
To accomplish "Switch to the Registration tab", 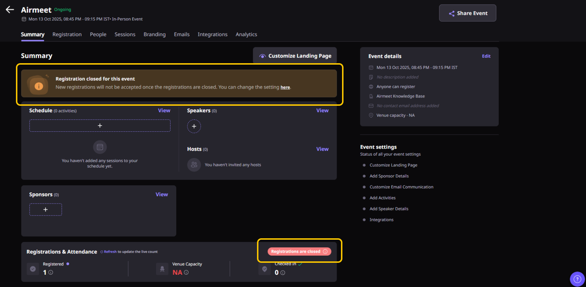I will point(67,34).
